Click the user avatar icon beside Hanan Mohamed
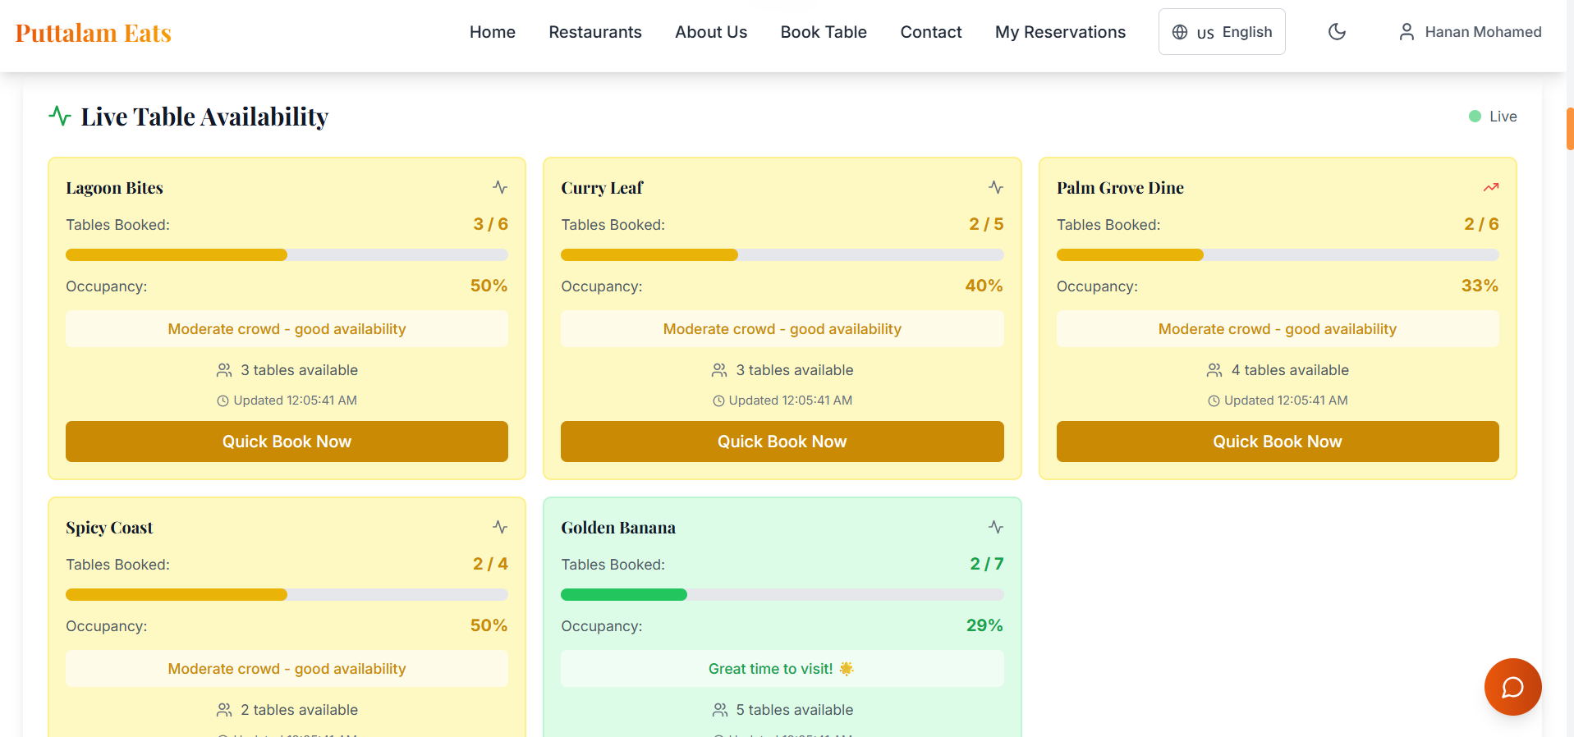The width and height of the screenshot is (1574, 737). (x=1407, y=32)
